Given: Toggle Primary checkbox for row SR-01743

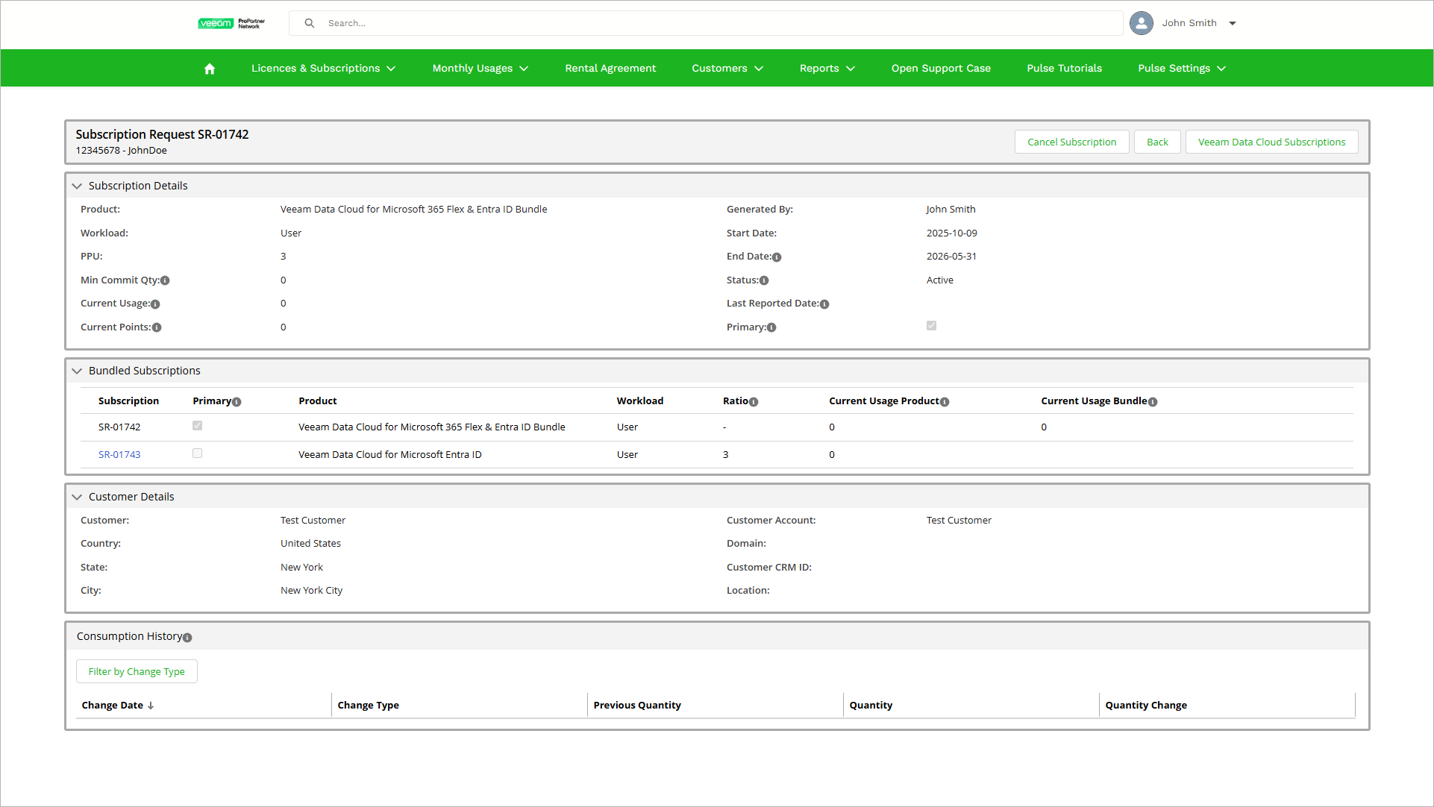Looking at the screenshot, I should tap(197, 453).
